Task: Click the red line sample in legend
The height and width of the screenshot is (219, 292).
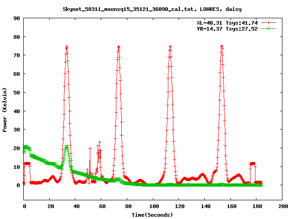Action: point(268,23)
